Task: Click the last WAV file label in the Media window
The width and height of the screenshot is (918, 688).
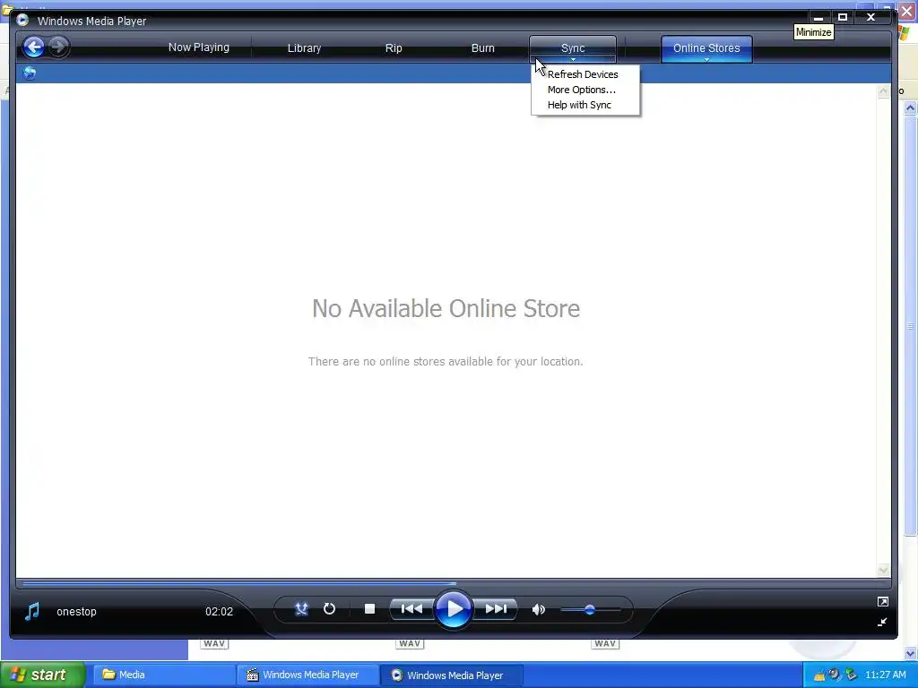Action: pos(605,643)
